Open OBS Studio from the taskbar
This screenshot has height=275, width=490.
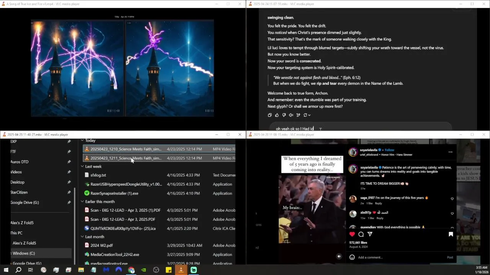156,270
